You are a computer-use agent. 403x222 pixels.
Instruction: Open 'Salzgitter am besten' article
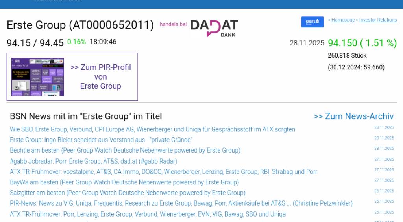click(128, 193)
